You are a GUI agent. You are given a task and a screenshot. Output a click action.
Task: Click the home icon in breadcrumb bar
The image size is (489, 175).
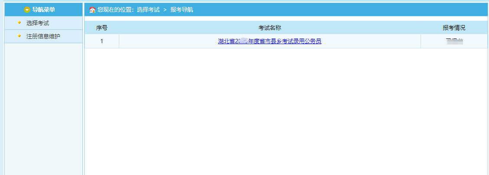tap(92, 10)
